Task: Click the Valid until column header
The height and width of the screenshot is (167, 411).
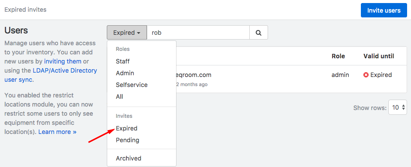Action: [378, 56]
